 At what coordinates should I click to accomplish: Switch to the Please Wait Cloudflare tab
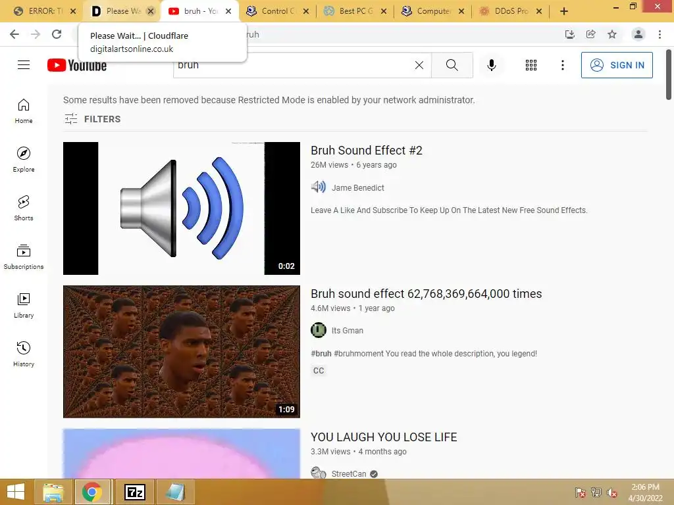[x=122, y=11]
